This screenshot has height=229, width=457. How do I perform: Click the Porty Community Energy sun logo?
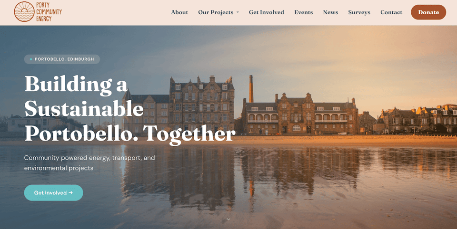click(24, 11)
